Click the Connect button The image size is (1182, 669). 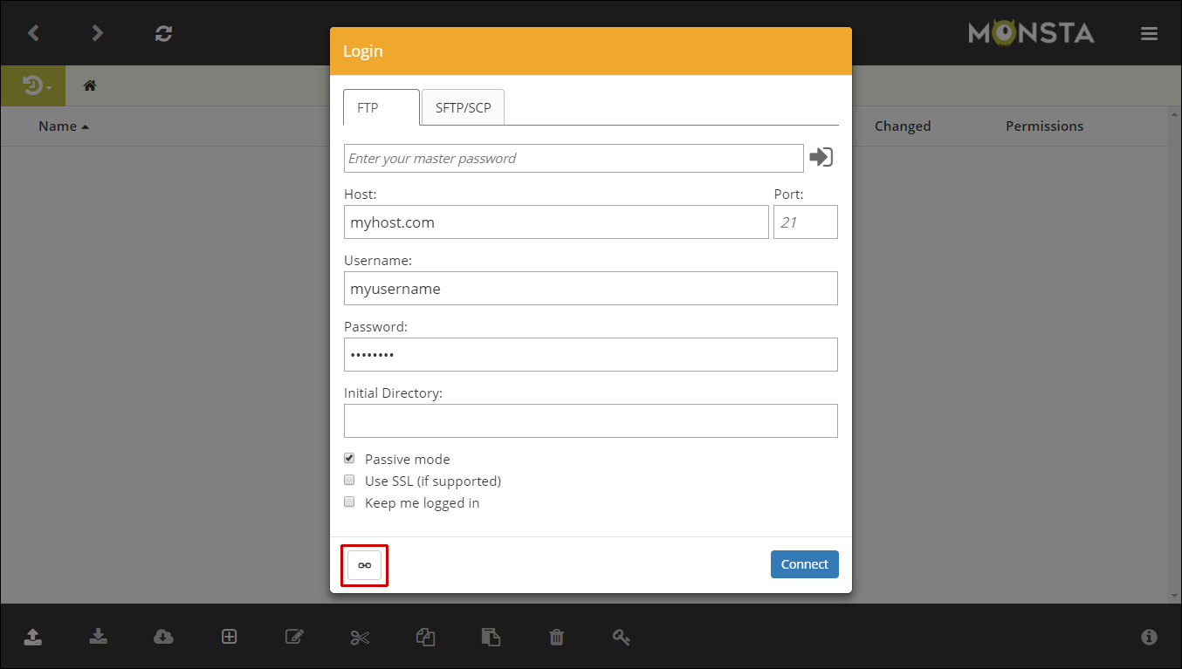point(804,564)
